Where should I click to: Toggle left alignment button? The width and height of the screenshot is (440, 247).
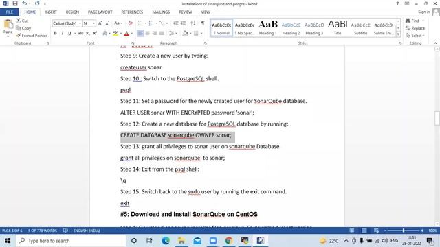(x=140, y=34)
